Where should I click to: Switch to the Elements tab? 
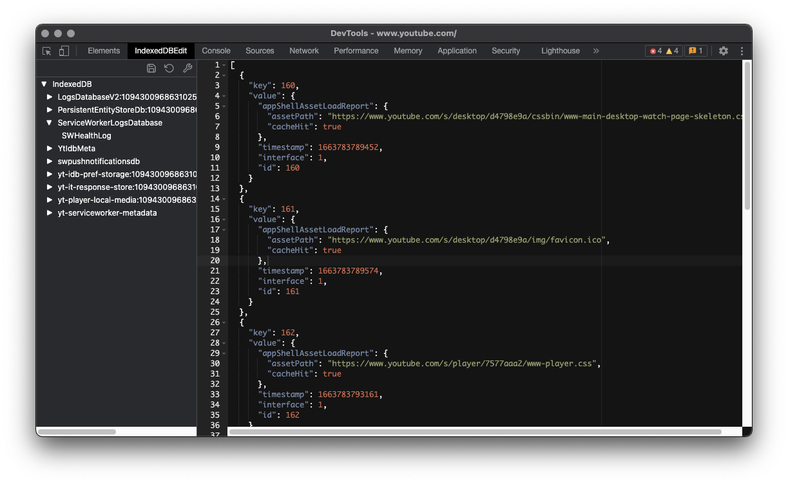[104, 51]
